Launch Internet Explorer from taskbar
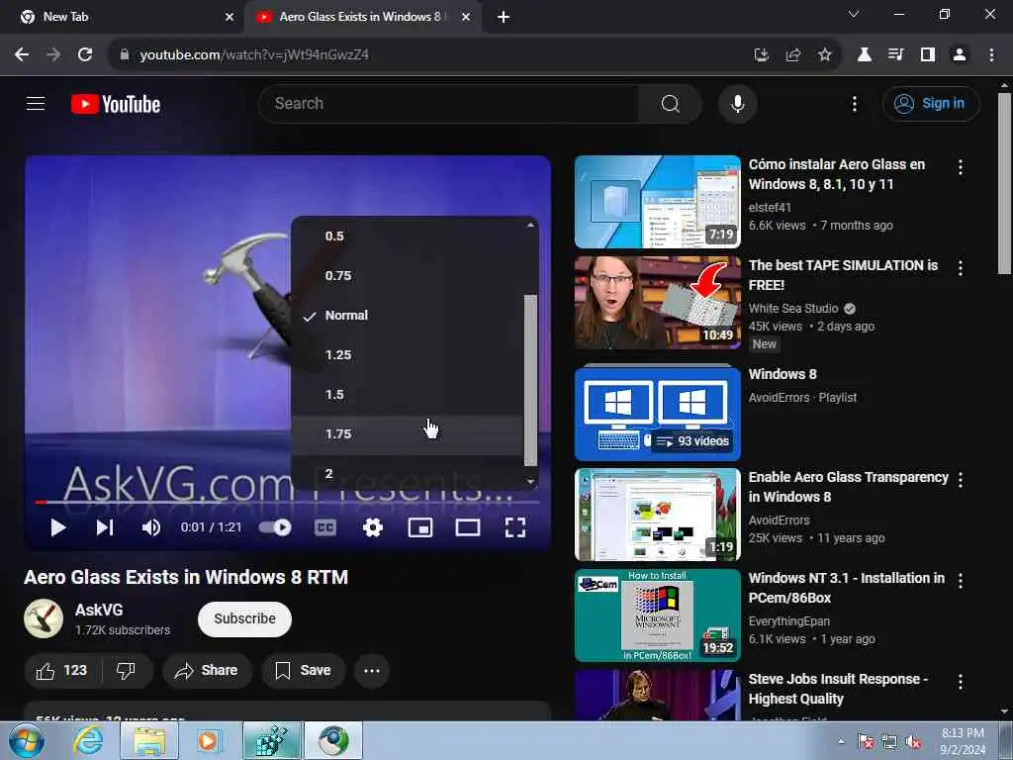This screenshot has height=760, width=1013. pyautogui.click(x=88, y=740)
